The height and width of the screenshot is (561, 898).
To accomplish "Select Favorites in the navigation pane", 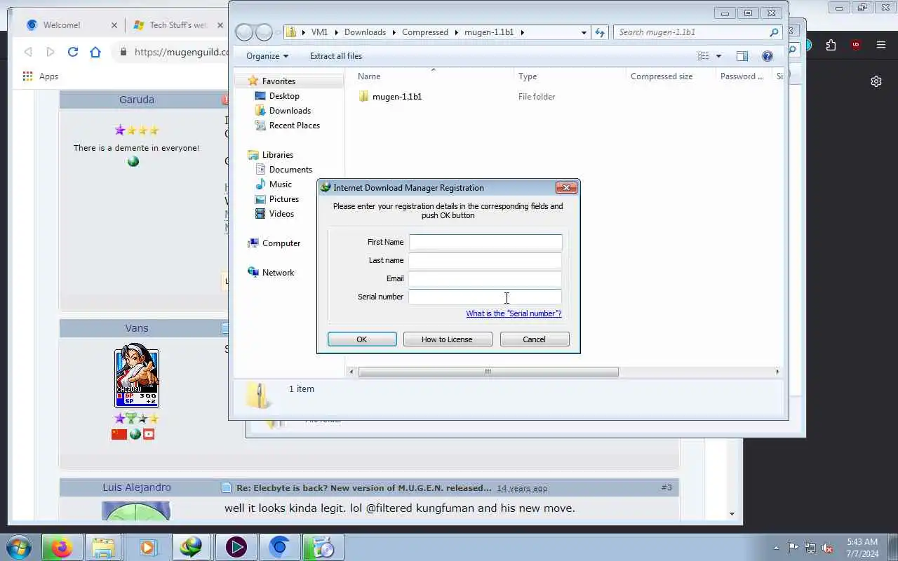I will click(279, 81).
